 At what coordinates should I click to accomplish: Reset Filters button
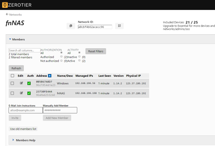(x=96, y=51)
